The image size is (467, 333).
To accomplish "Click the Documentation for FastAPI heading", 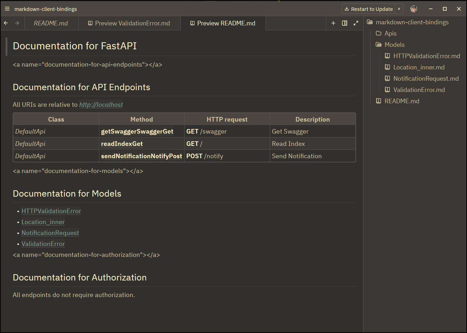I will [75, 46].
